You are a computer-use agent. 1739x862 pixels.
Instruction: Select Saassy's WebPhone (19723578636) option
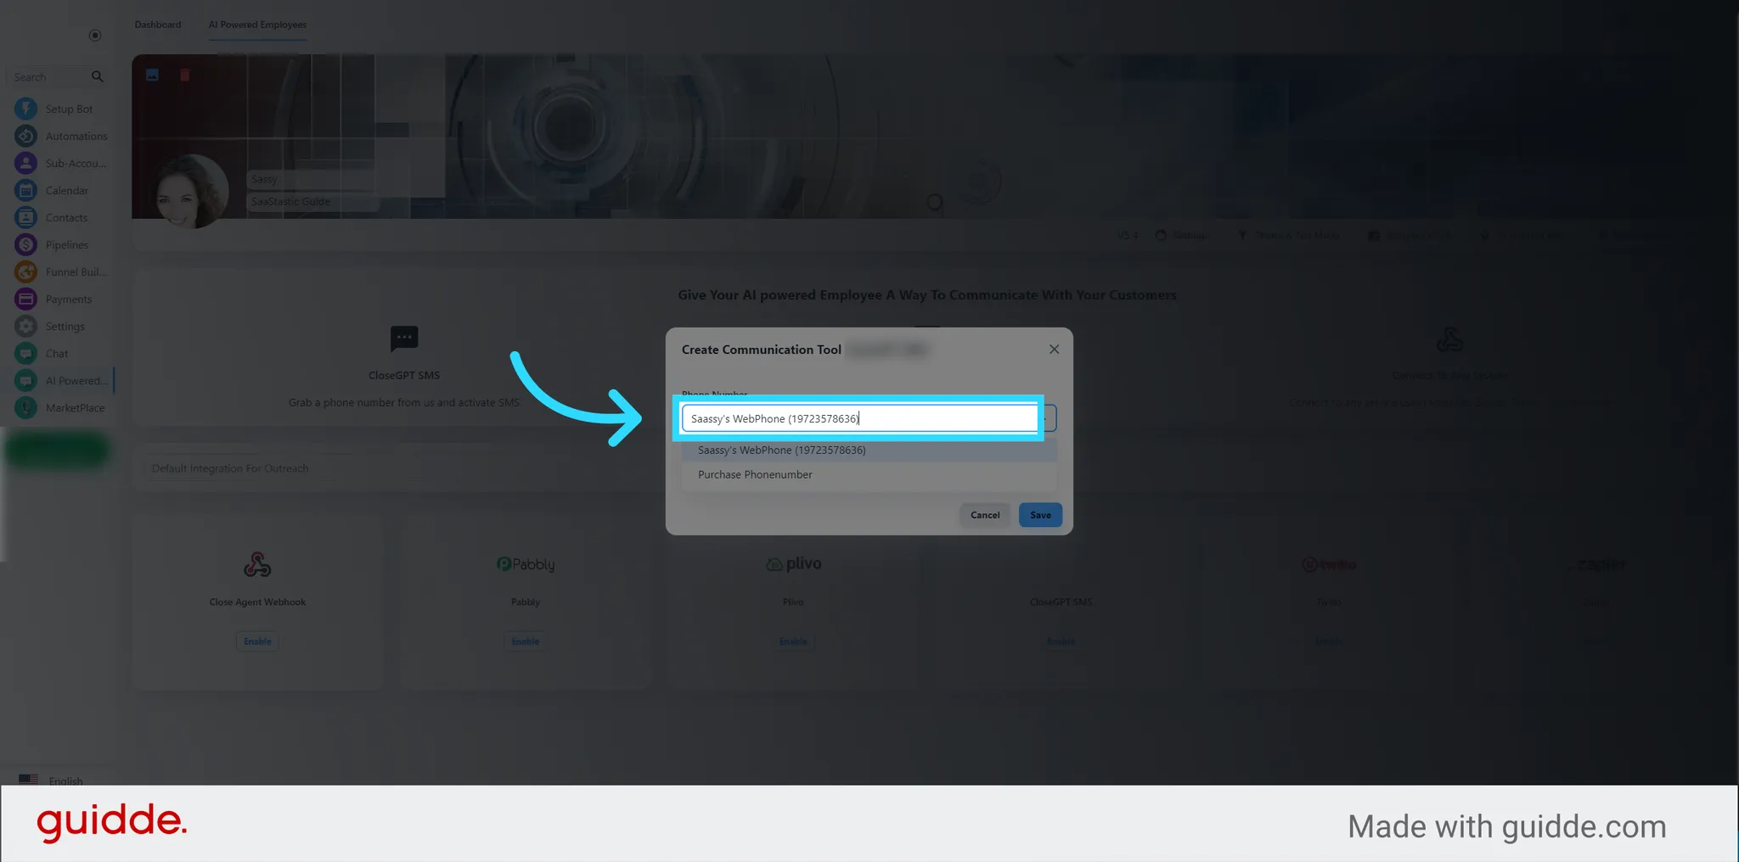pos(869,450)
